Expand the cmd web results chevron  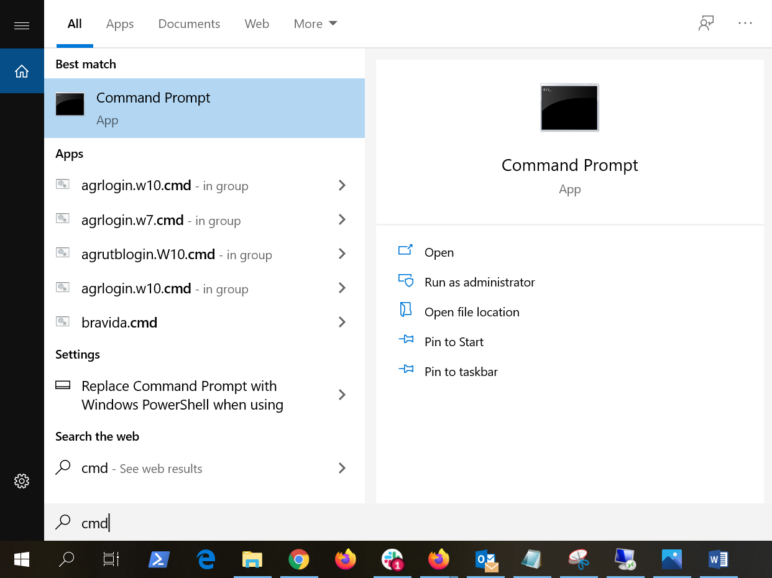[x=342, y=468]
